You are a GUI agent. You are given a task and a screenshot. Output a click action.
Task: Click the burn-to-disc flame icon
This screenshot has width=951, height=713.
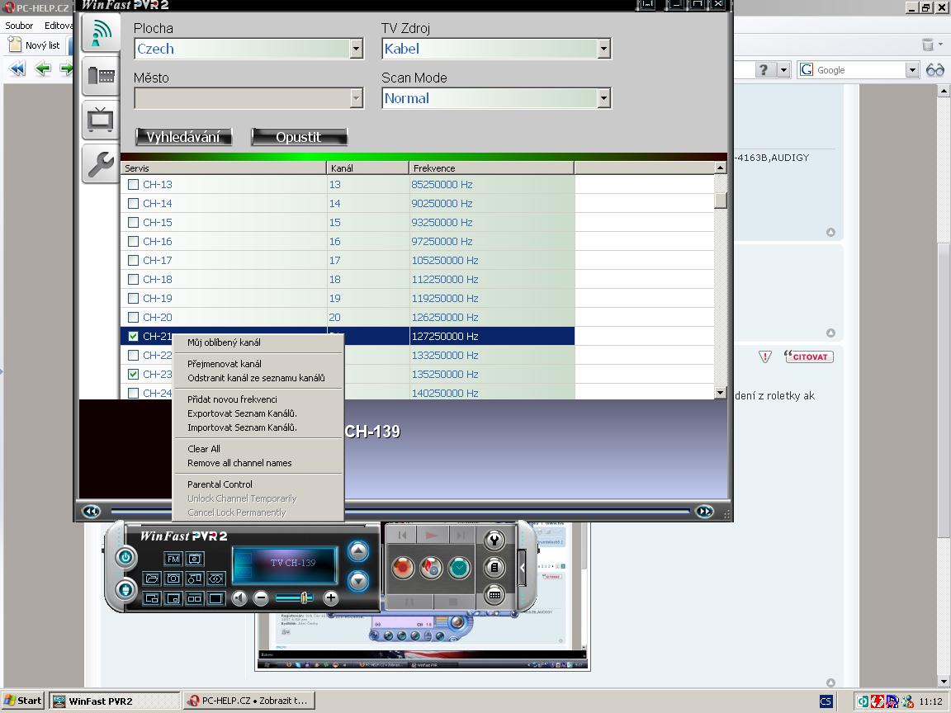click(431, 568)
